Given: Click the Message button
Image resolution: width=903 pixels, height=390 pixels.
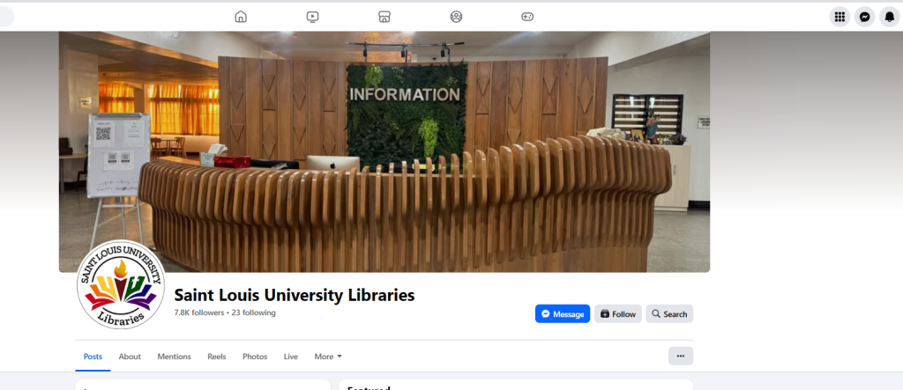Looking at the screenshot, I should tap(563, 313).
